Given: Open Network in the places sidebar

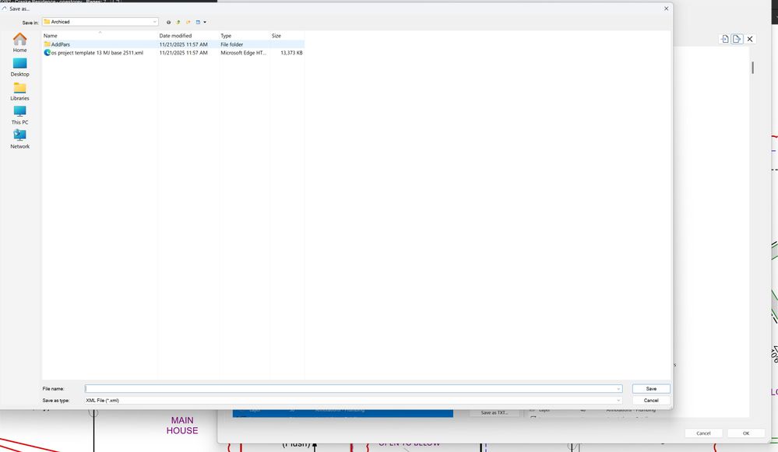Looking at the screenshot, I should coord(19,139).
